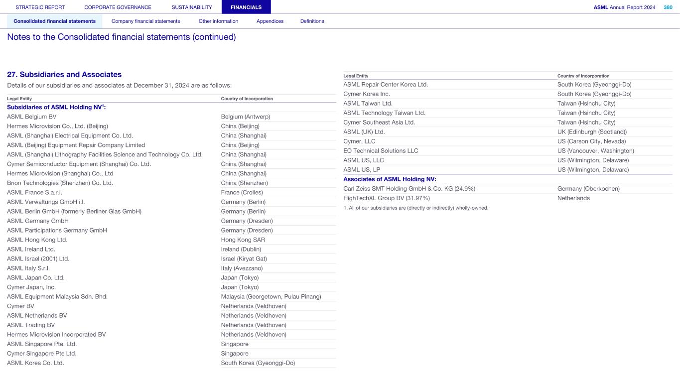Click Hermes Microvision Co., Ltd. (Beijing)

tap(57, 126)
